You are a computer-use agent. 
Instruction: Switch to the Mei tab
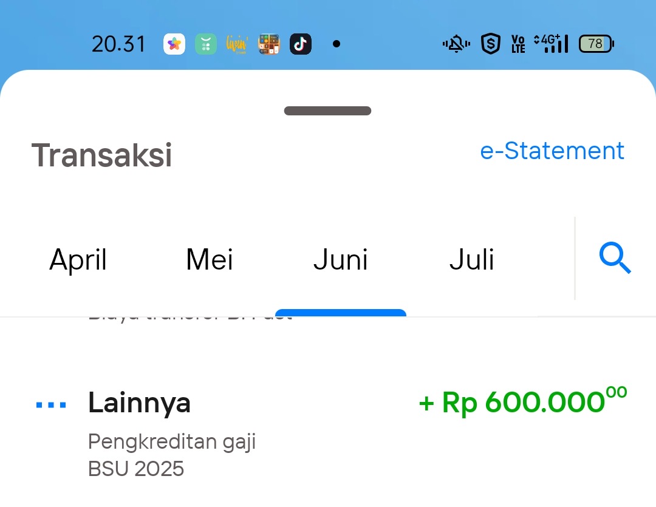point(209,259)
